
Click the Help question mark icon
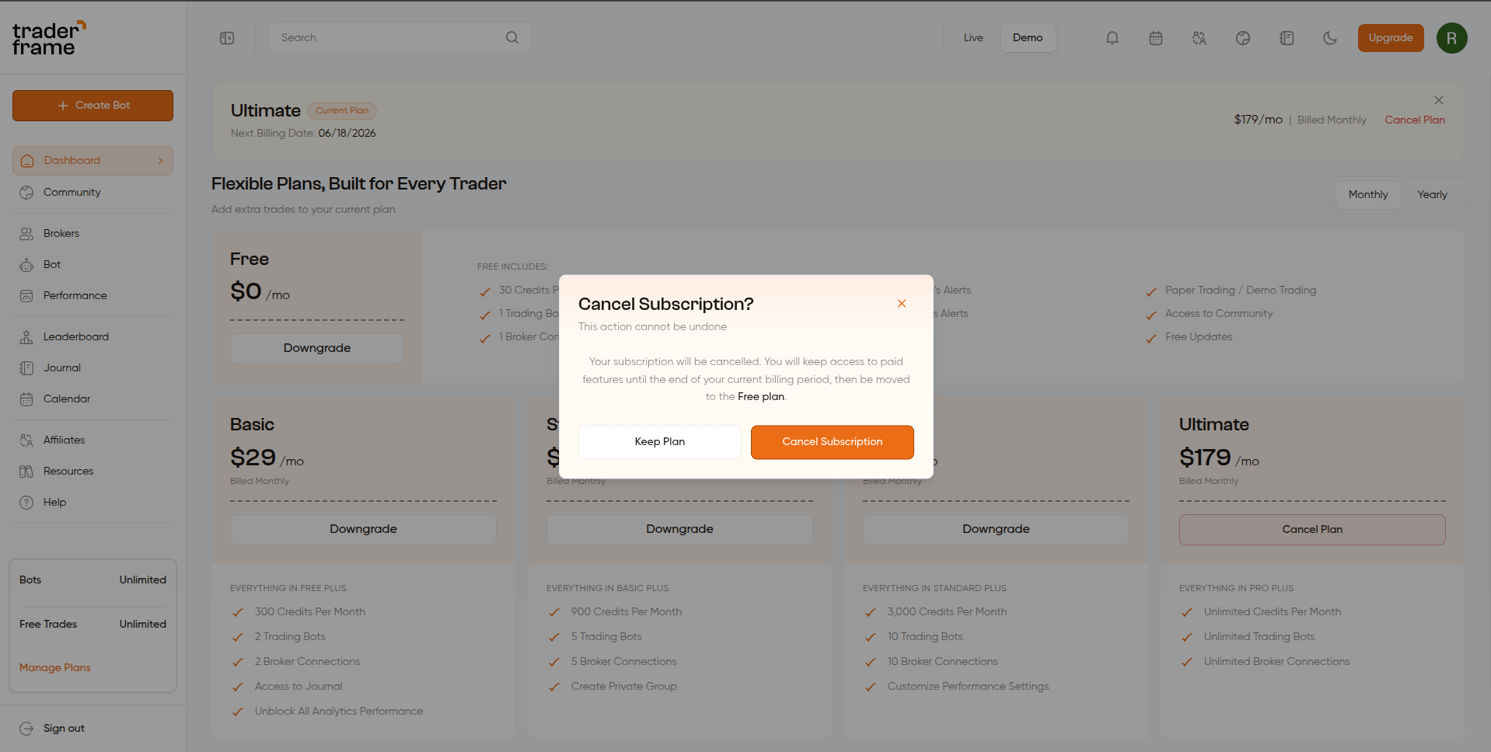click(26, 503)
